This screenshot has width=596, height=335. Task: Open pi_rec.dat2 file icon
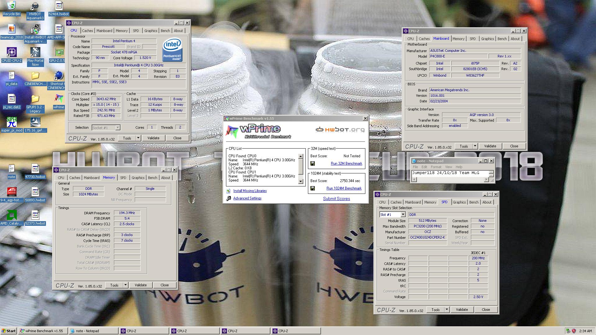(11, 101)
